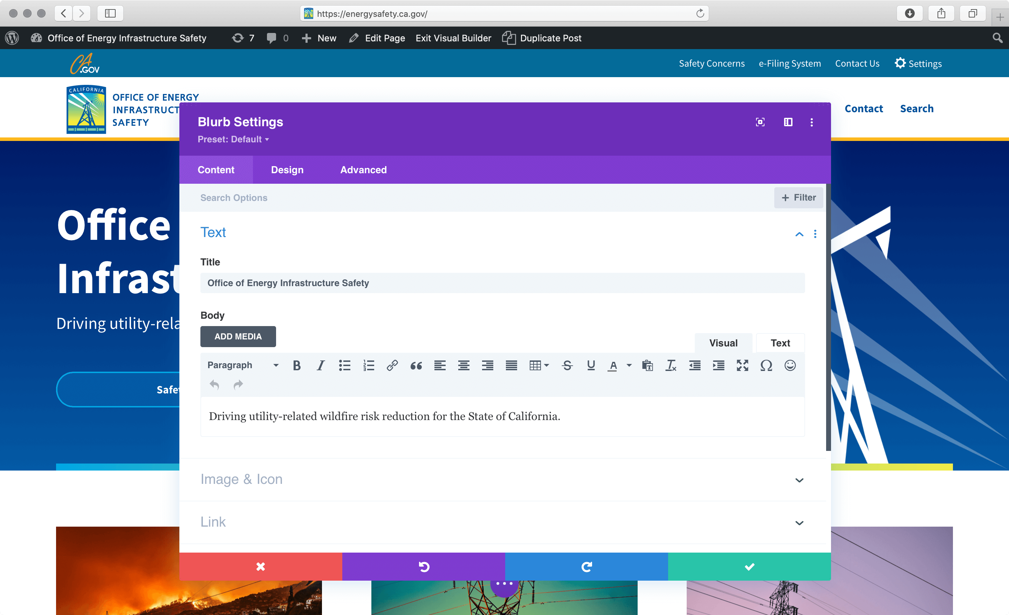
Task: Click the unordered list icon
Action: click(344, 365)
